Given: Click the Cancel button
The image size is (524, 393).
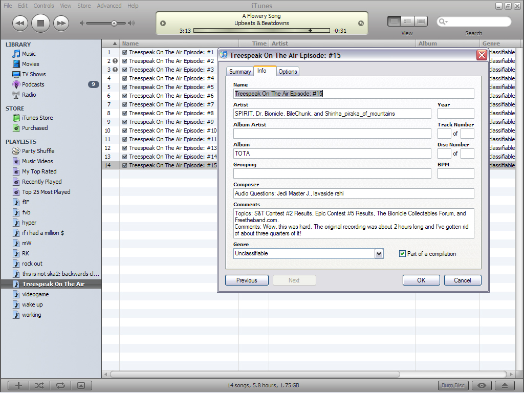Looking at the screenshot, I should pyautogui.click(x=463, y=280).
